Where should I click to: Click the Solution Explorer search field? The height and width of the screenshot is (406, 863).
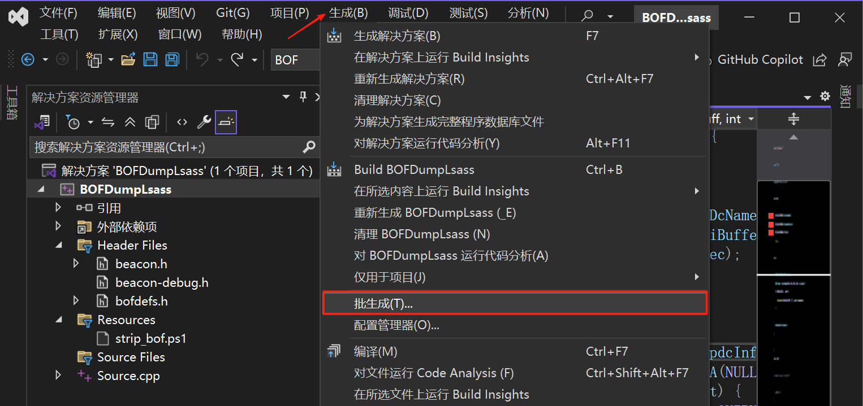pyautogui.click(x=167, y=147)
